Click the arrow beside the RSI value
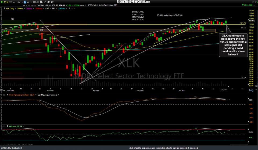Screen dimensions: 258x150 [248, 129]
